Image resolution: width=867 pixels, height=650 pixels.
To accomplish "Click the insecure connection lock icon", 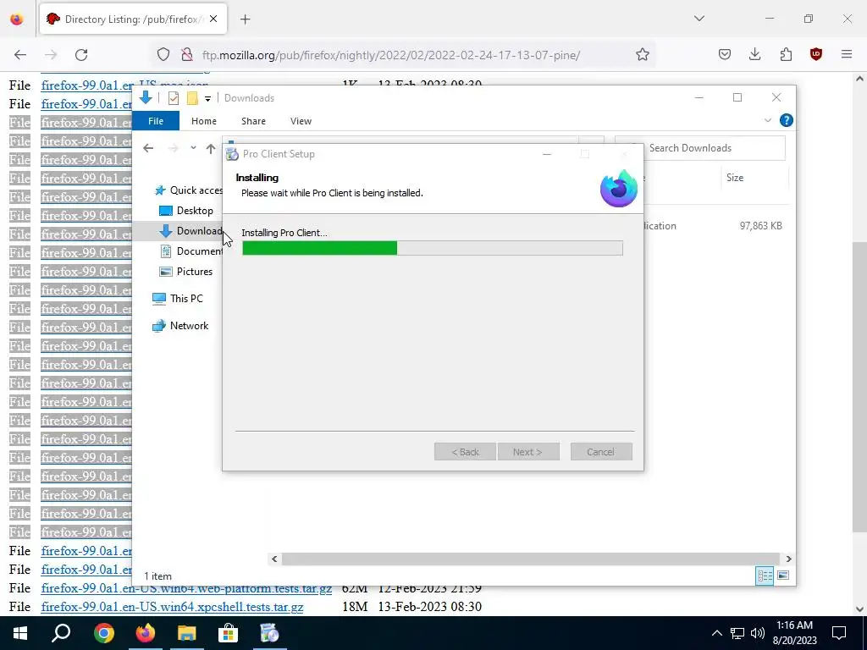I will pos(187,55).
